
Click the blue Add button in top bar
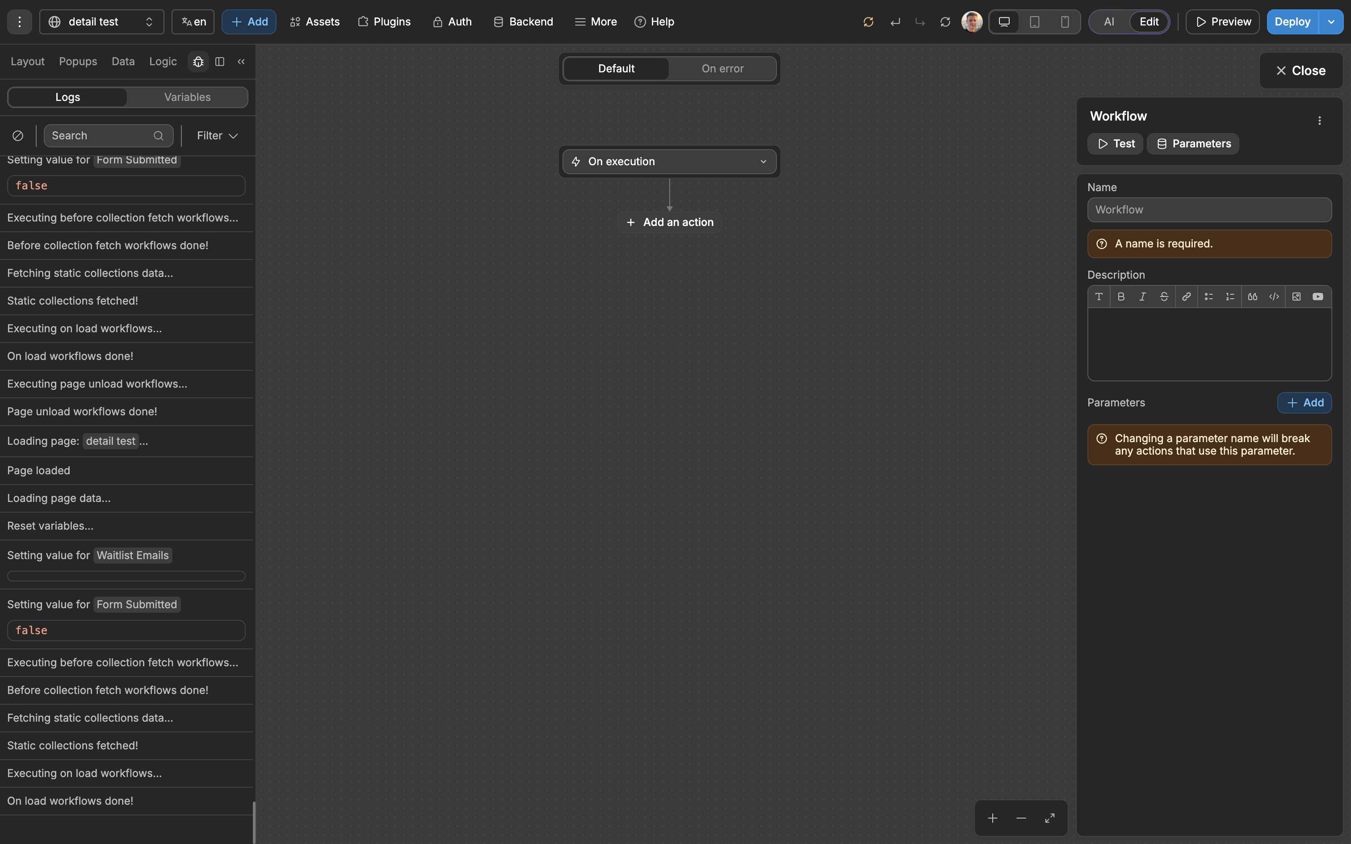(x=249, y=22)
